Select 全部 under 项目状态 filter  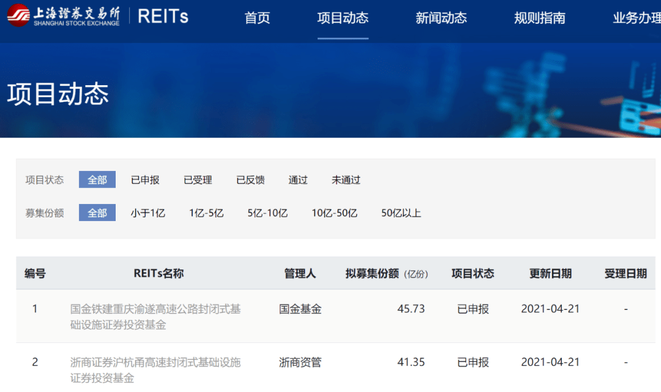point(97,179)
